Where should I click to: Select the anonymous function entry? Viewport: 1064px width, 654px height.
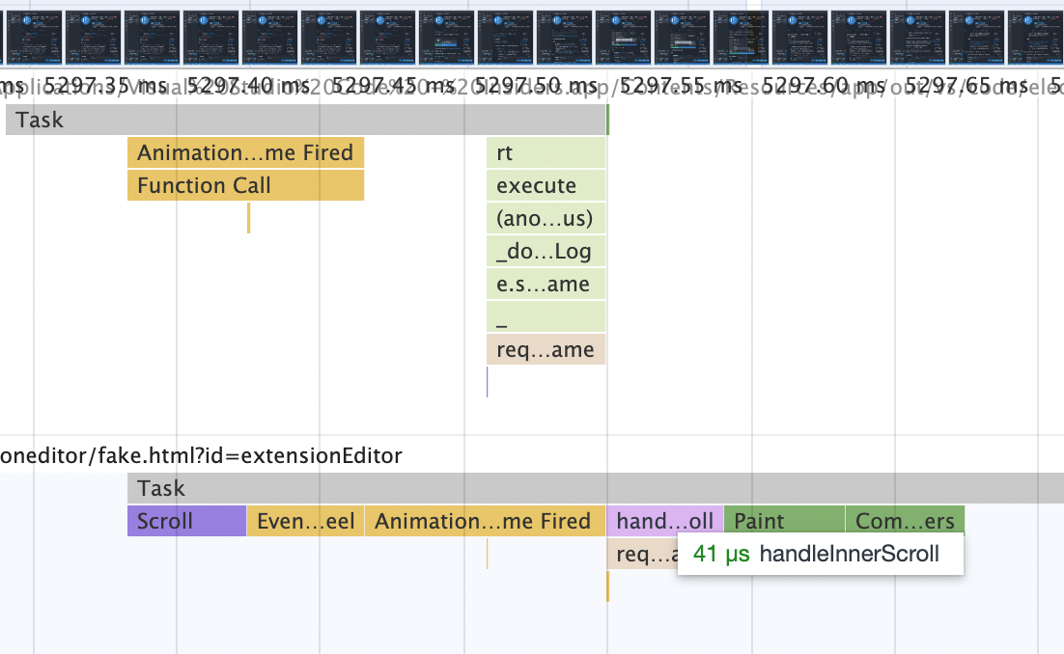point(546,218)
